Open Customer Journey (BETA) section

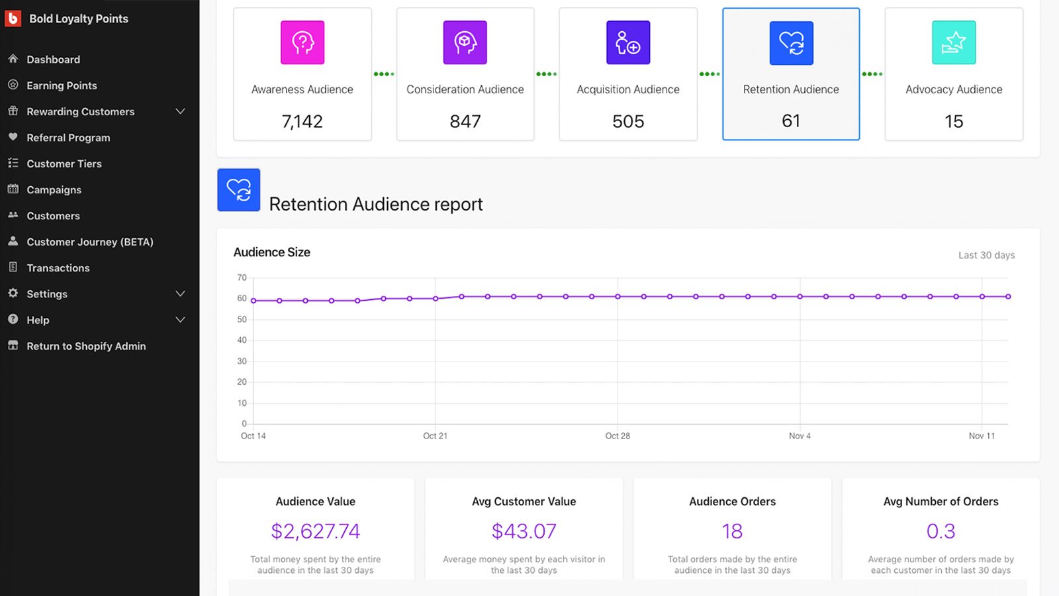(x=90, y=242)
